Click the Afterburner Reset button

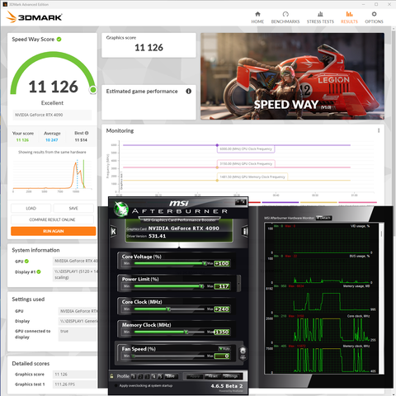coord(213,376)
